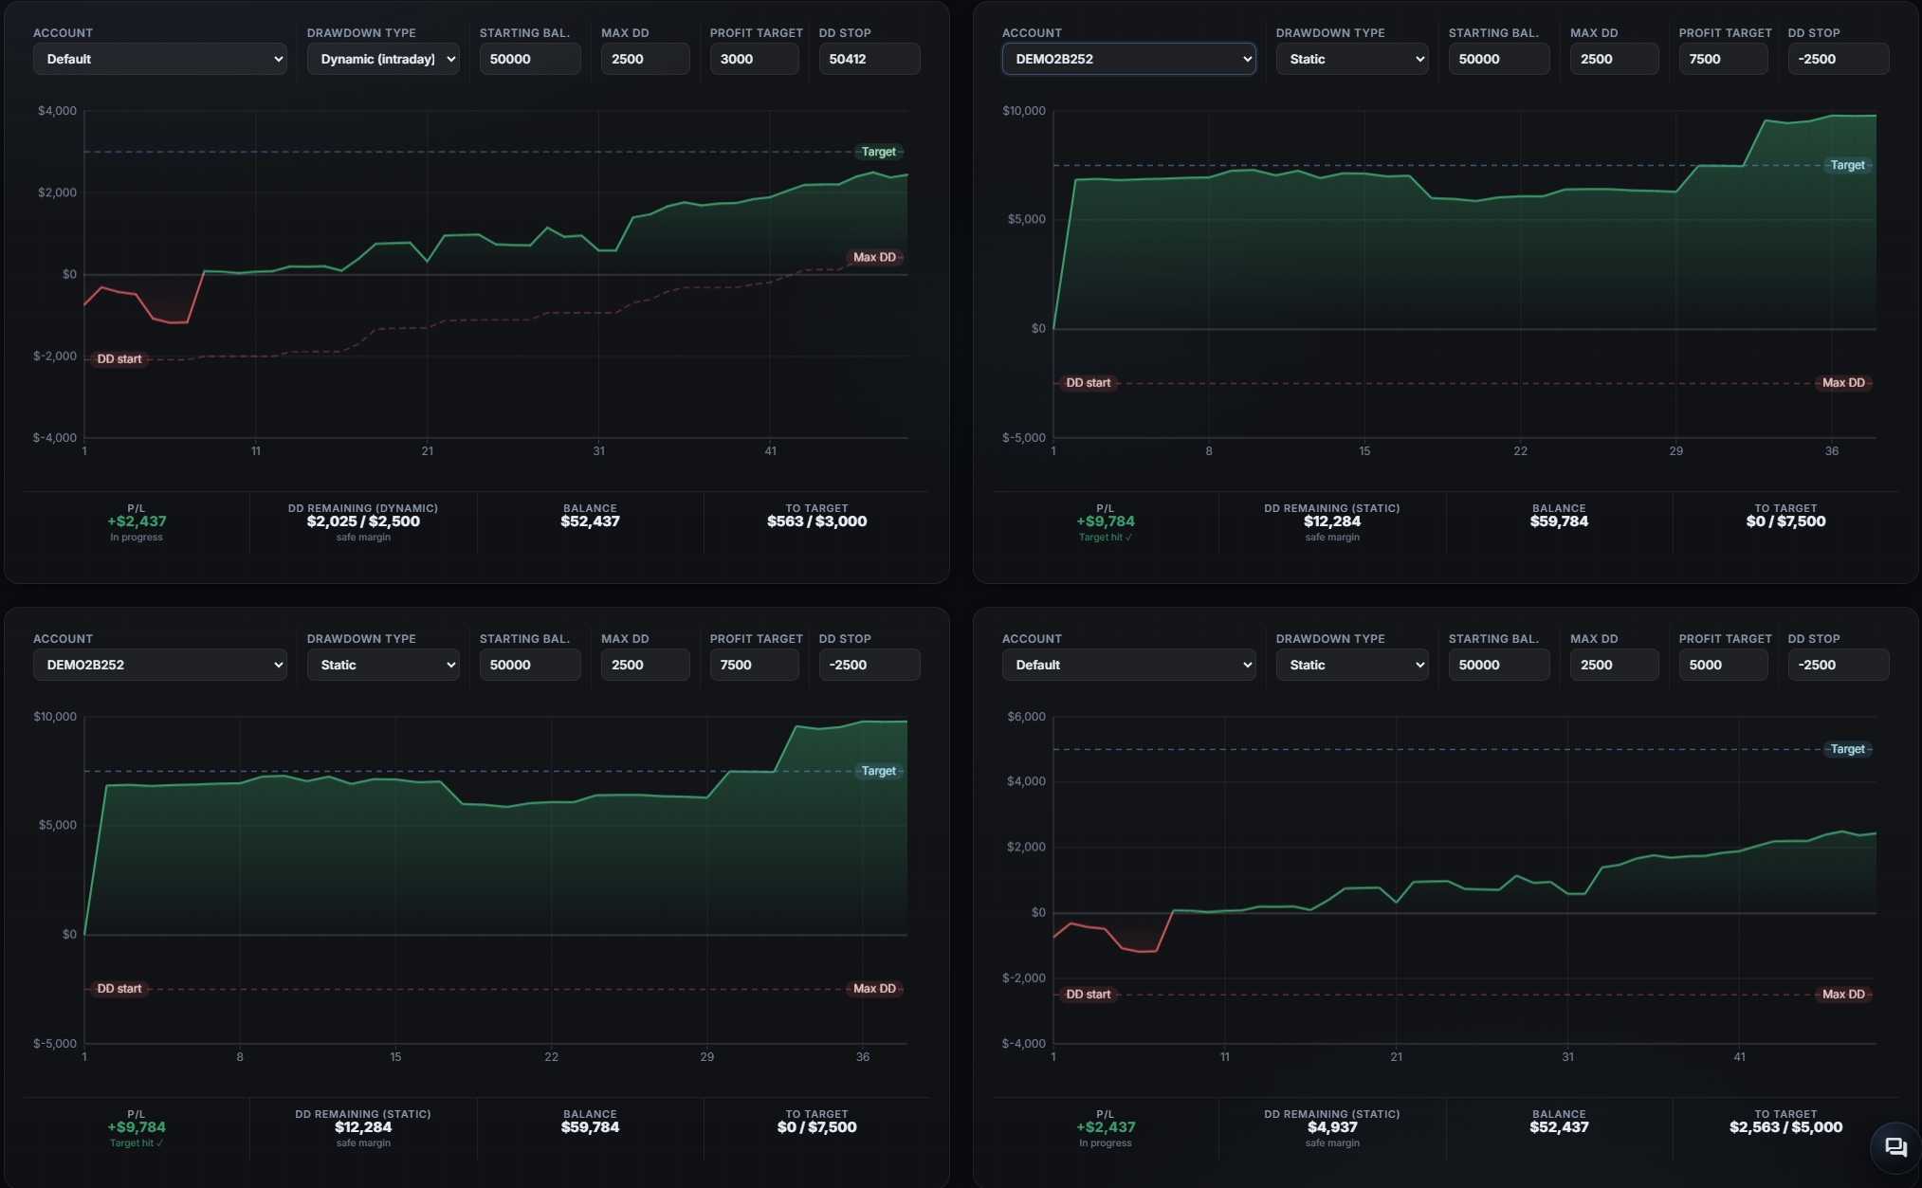
Task: Open the chat bubble icon at bottom right
Action: coord(1895,1146)
